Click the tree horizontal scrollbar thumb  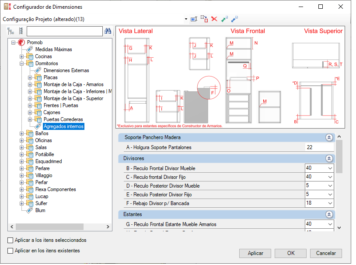pyautogui.click(x=49, y=227)
